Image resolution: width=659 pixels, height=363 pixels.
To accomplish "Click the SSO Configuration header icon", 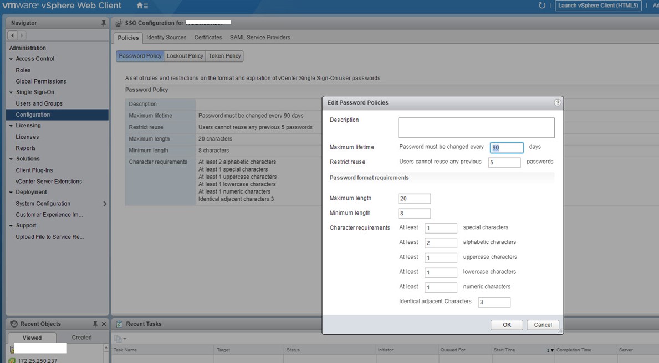I will [x=119, y=23].
